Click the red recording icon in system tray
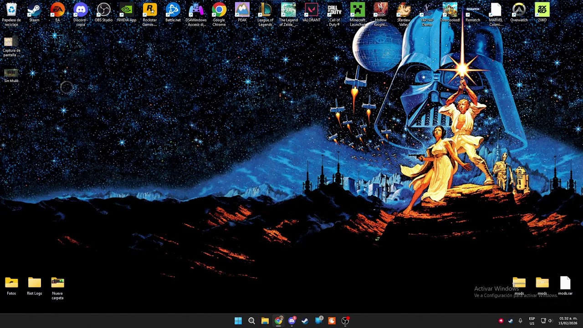 (501, 321)
